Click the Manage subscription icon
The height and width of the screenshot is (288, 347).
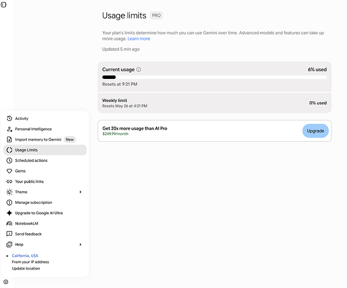(x=9, y=202)
